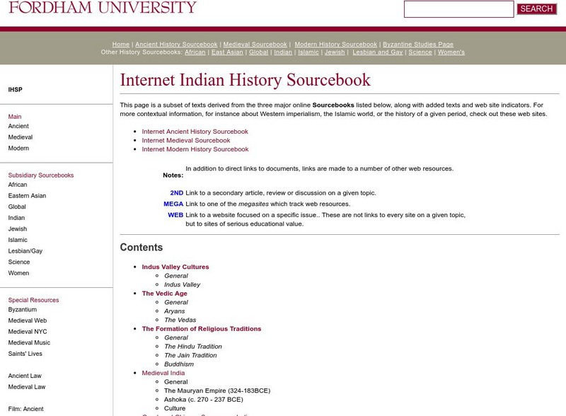566x416 pixels.
Task: Jump to The Vedic Age section
Action: pos(165,293)
